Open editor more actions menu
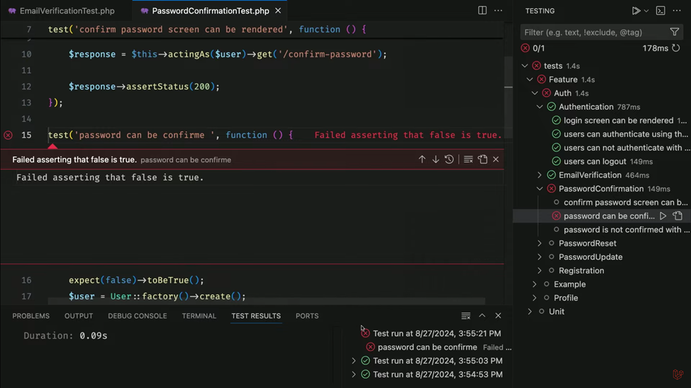691x388 pixels. (499, 11)
